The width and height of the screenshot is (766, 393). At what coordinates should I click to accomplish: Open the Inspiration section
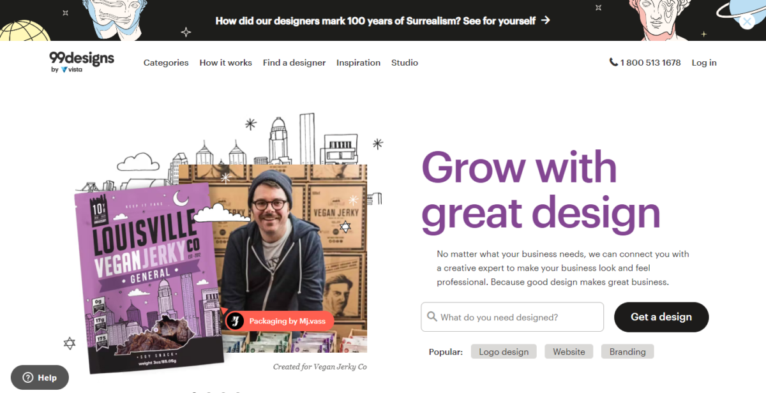359,63
